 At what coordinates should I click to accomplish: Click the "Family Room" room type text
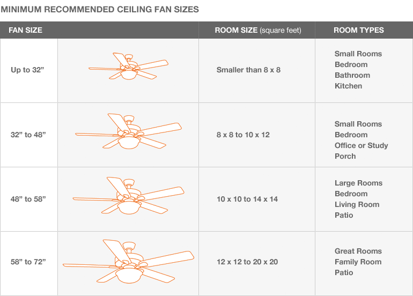point(358,262)
